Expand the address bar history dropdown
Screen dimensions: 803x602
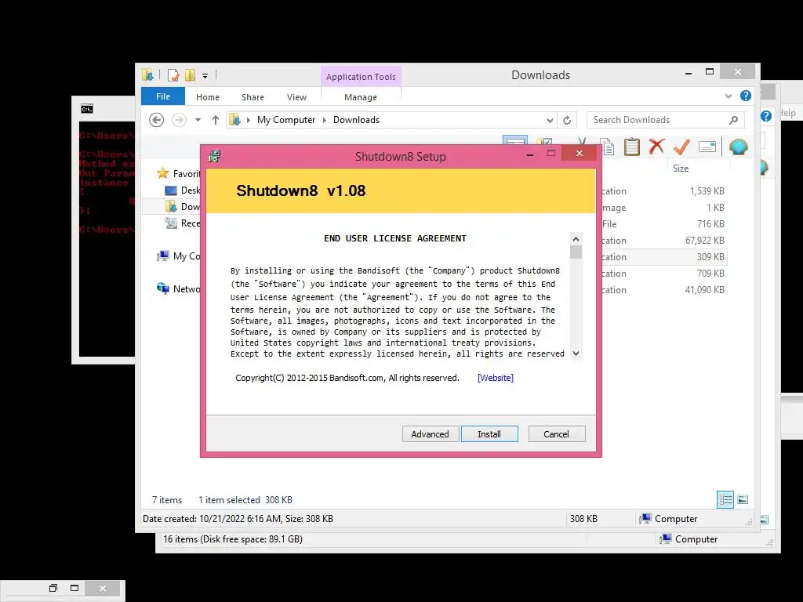[550, 120]
